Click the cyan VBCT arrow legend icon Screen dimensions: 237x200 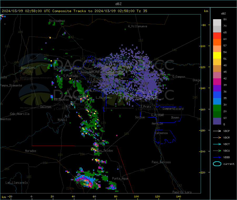tap(217, 144)
